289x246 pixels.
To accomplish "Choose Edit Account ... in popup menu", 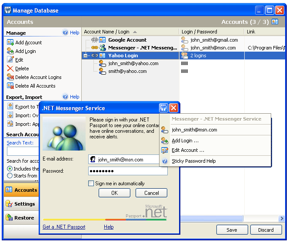I will click(x=215, y=150).
